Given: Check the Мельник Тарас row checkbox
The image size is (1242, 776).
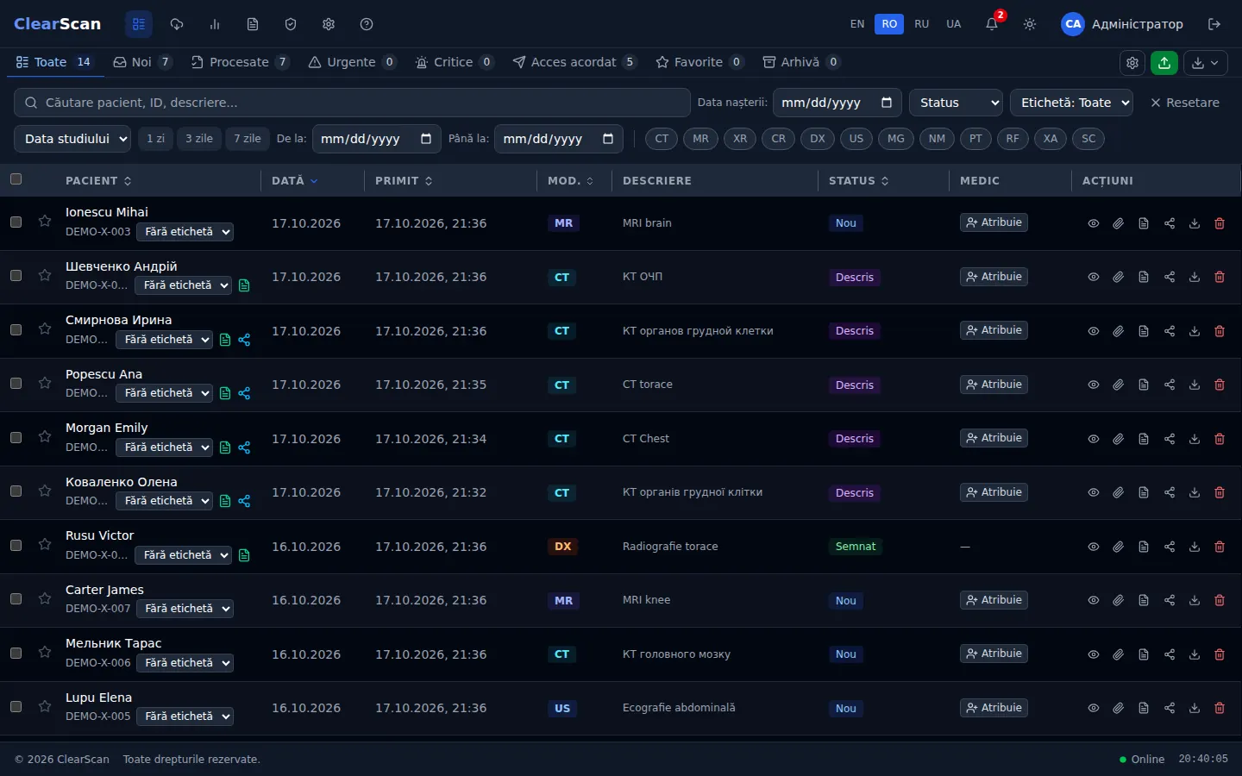Looking at the screenshot, I should pyautogui.click(x=16, y=653).
